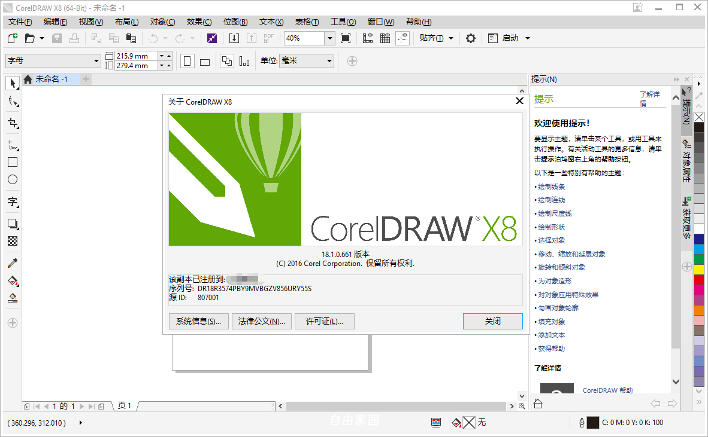Select the Pick tool
The height and width of the screenshot is (437, 708).
click(13, 83)
